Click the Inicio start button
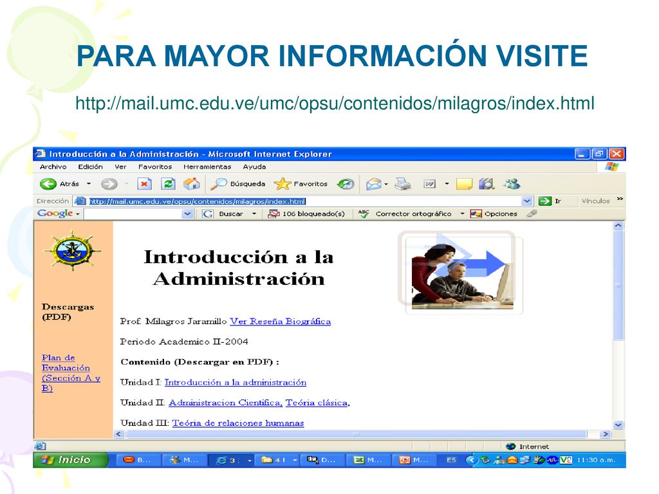The image size is (659, 494). pyautogui.click(x=70, y=460)
